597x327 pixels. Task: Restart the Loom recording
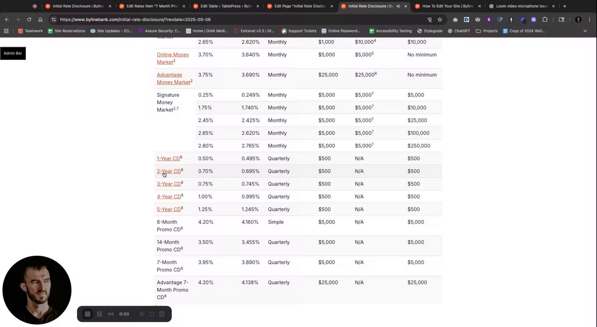[x=152, y=314]
